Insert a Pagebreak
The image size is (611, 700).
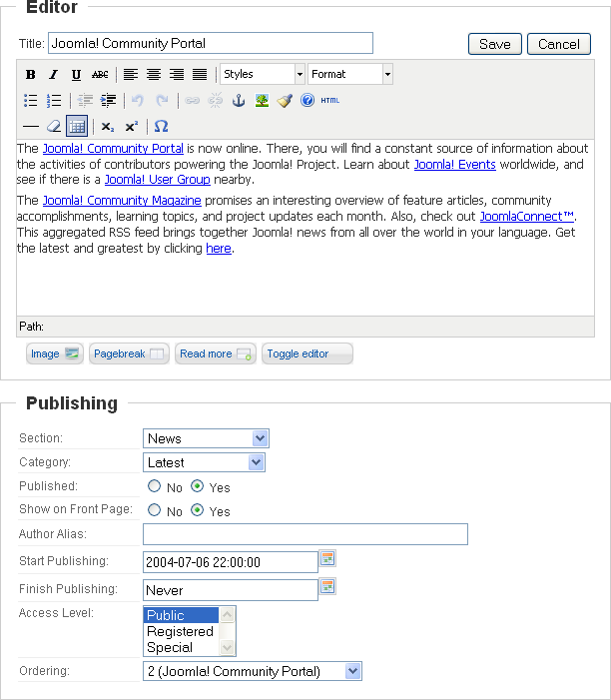(x=129, y=353)
